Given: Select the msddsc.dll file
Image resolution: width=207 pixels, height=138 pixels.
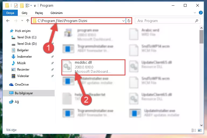Looking at the screenshot, I should pos(93,67).
